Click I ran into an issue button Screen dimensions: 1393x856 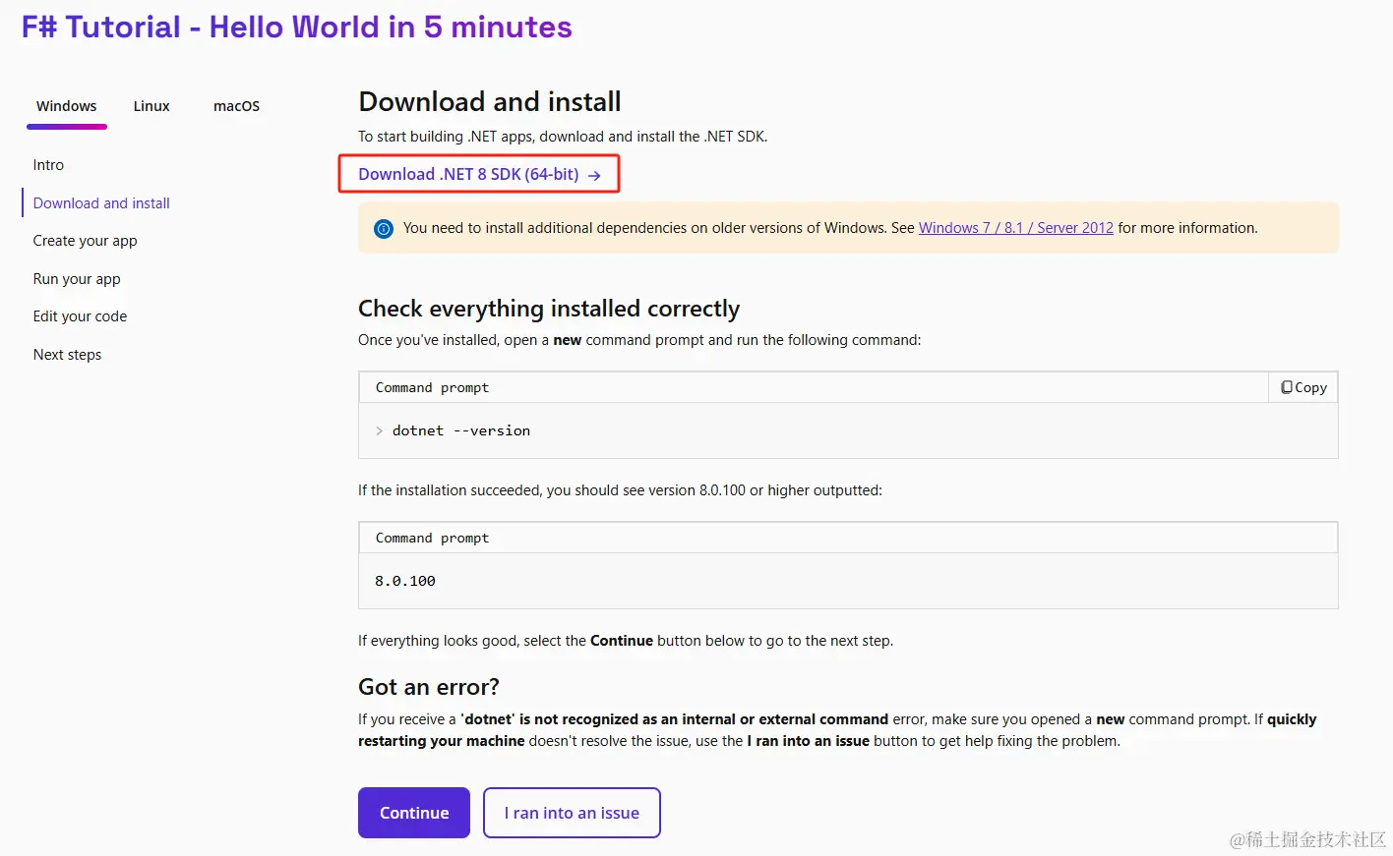[x=572, y=813]
